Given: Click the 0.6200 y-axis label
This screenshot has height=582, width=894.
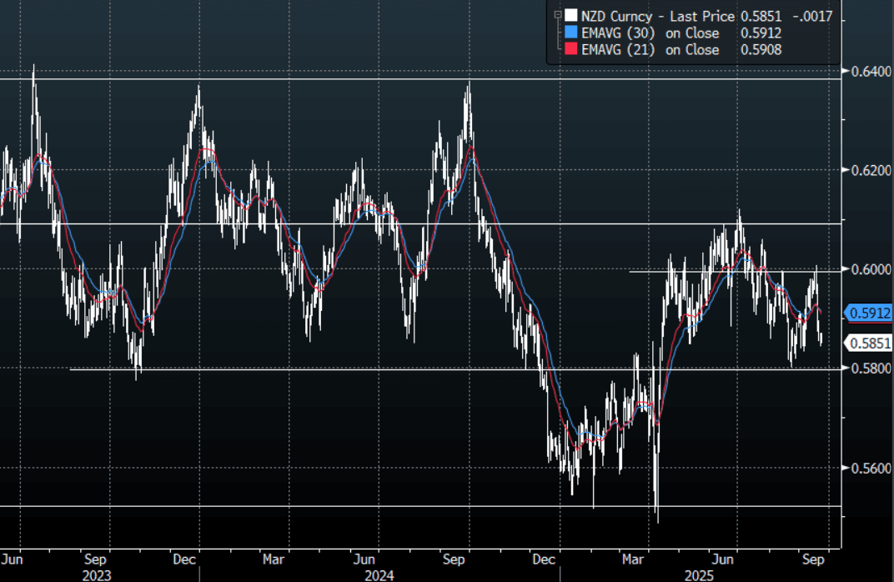Looking at the screenshot, I should pyautogui.click(x=870, y=170).
